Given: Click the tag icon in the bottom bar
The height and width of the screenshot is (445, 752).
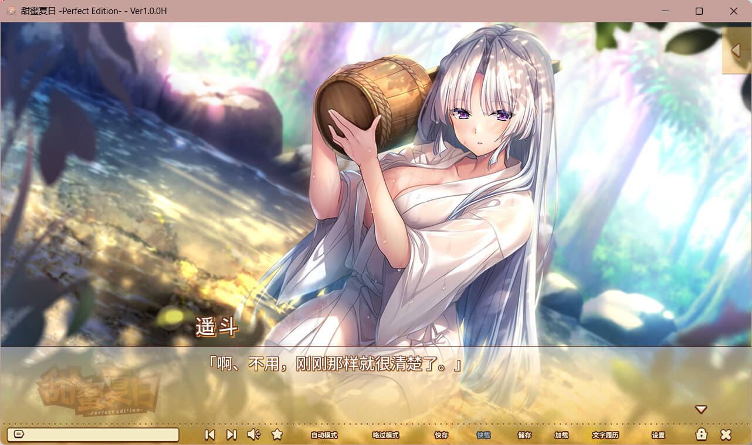Looking at the screenshot, I should tap(18, 434).
